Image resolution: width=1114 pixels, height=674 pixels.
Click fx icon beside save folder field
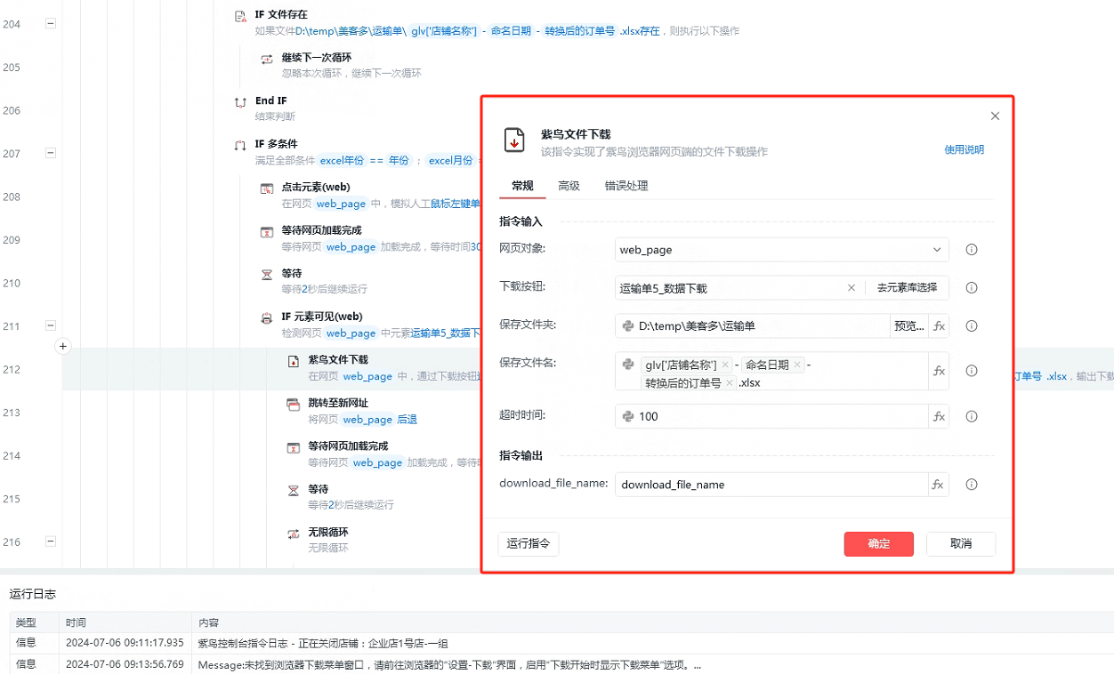point(939,326)
